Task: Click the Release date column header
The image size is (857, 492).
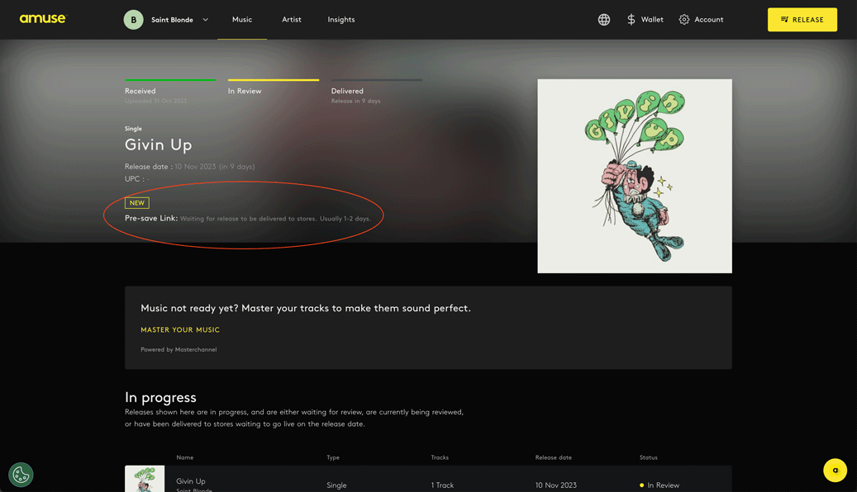Action: coord(553,457)
